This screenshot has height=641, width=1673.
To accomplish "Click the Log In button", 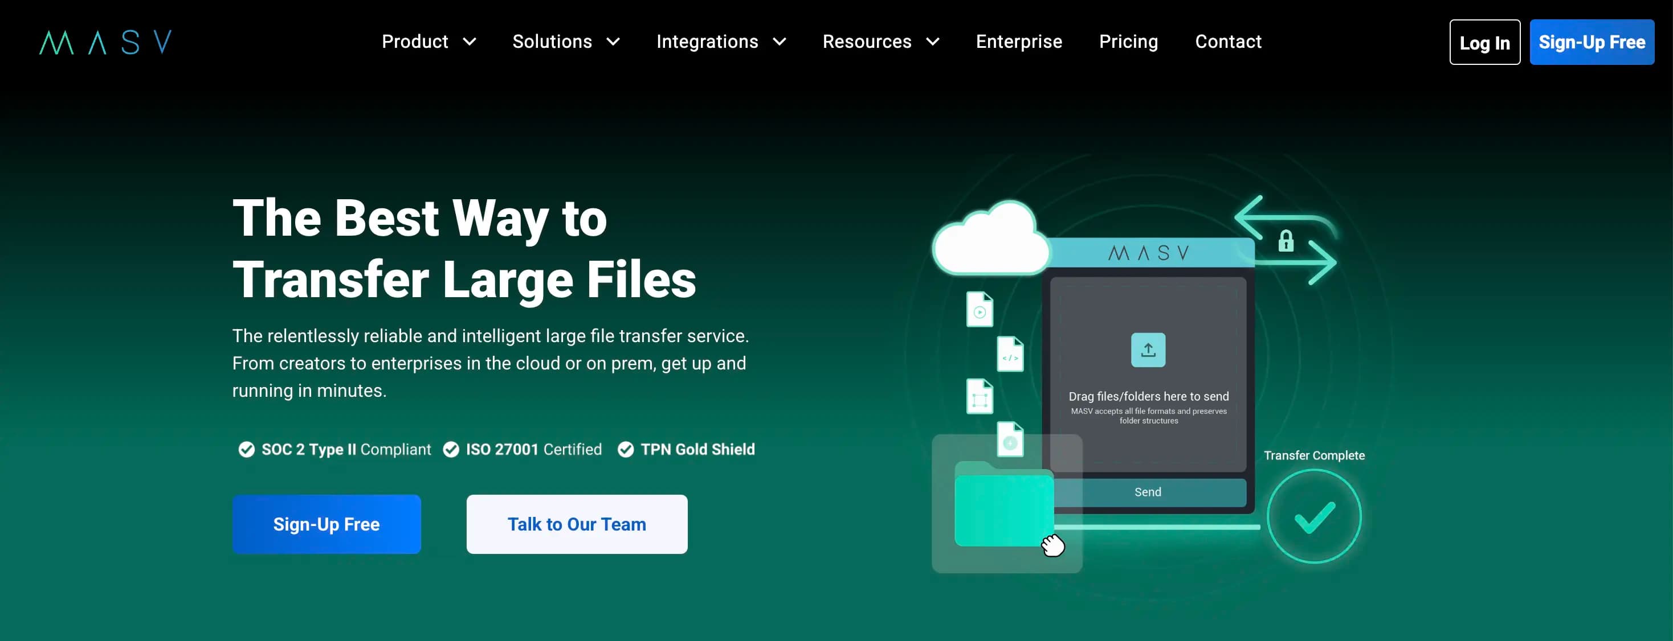I will click(x=1484, y=42).
